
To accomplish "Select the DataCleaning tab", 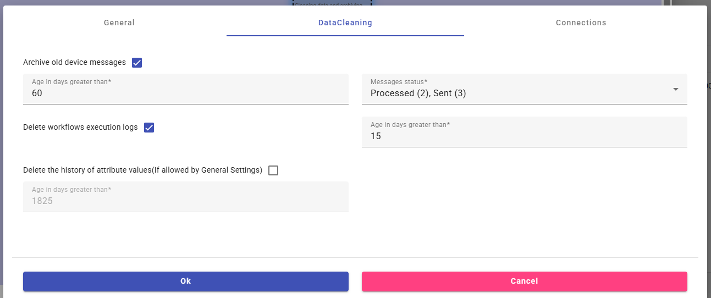I will [345, 23].
